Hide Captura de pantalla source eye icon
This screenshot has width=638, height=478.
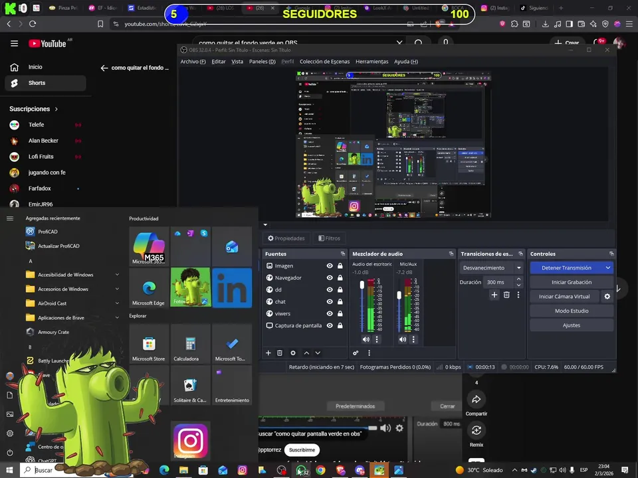(x=330, y=325)
